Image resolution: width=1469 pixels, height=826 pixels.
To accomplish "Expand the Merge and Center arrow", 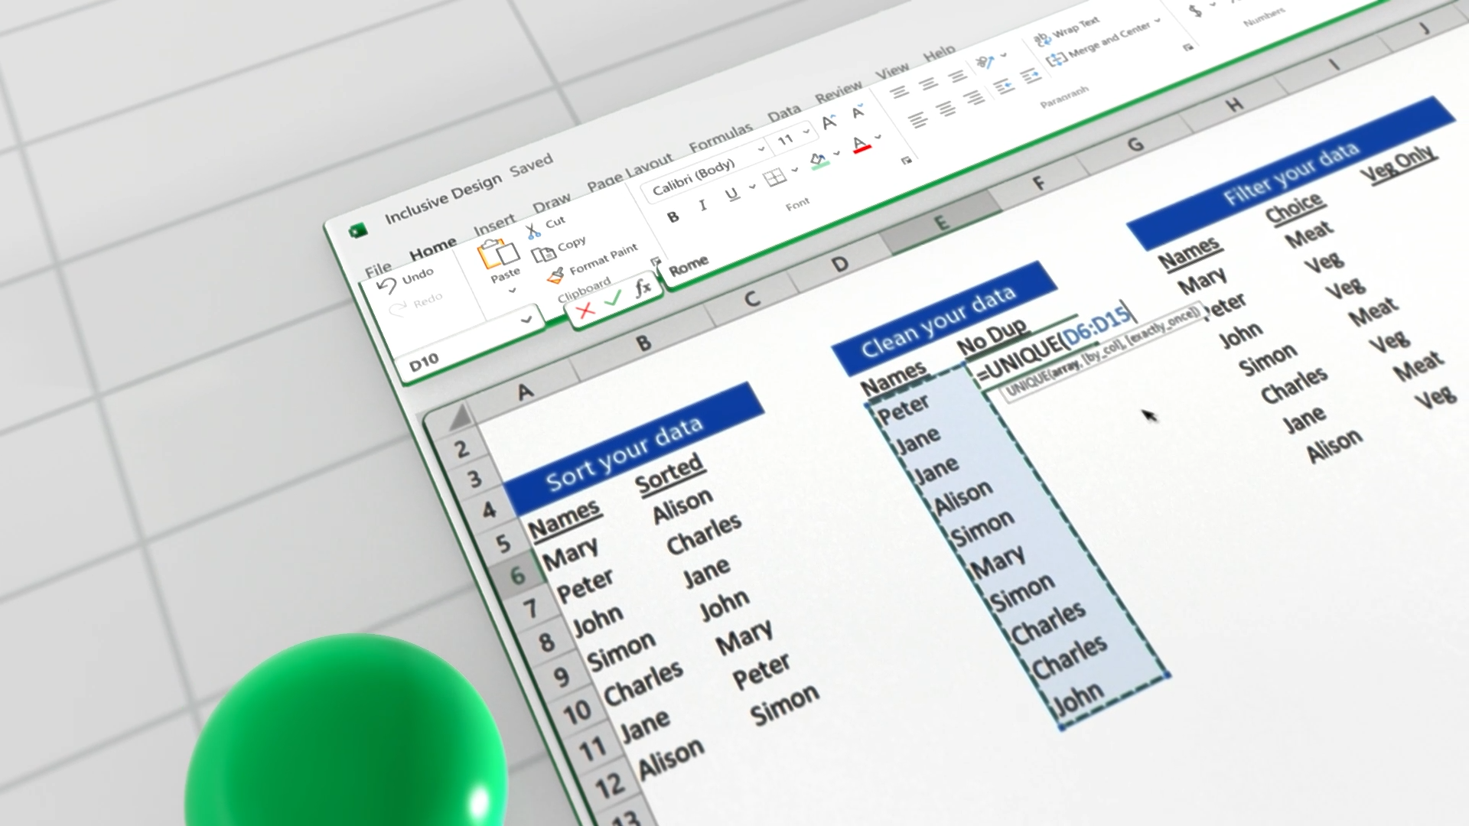I will click(1157, 21).
